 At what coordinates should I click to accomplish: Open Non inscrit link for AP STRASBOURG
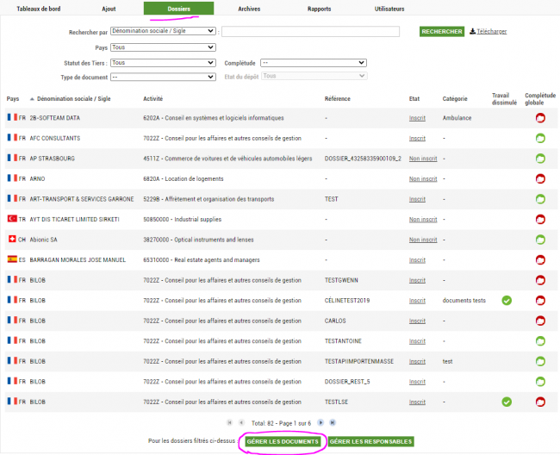(x=423, y=159)
